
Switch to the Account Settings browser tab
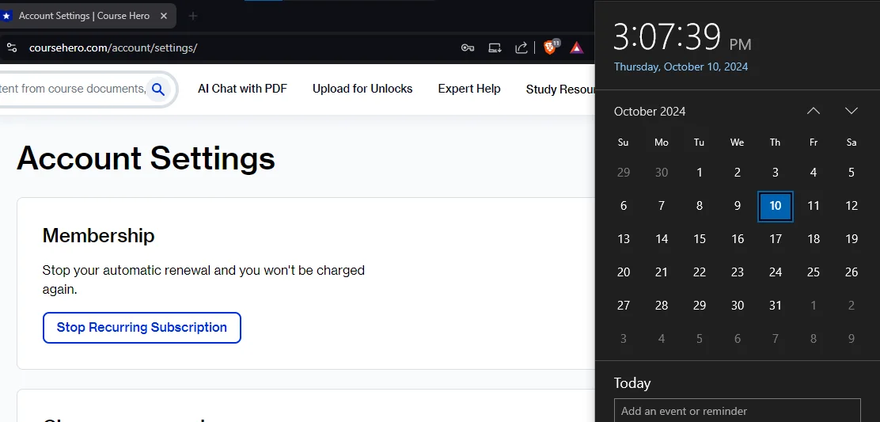(x=84, y=16)
